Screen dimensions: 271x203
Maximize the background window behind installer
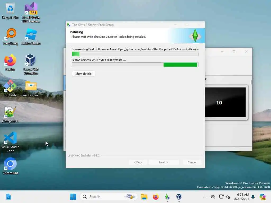pyautogui.click(x=234, y=52)
